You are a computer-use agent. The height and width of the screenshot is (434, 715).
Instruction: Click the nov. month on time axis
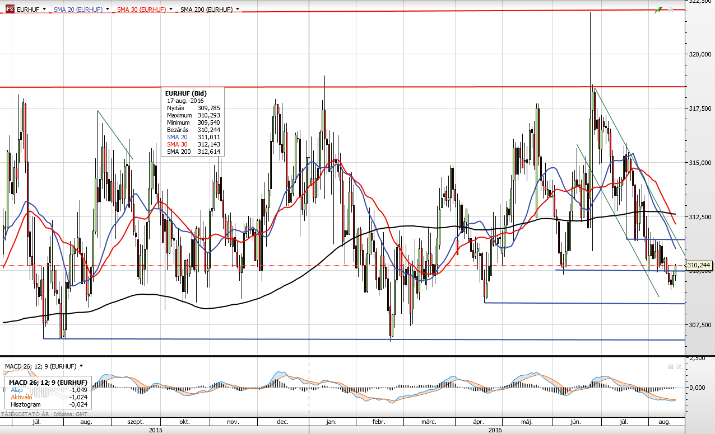coord(234,422)
